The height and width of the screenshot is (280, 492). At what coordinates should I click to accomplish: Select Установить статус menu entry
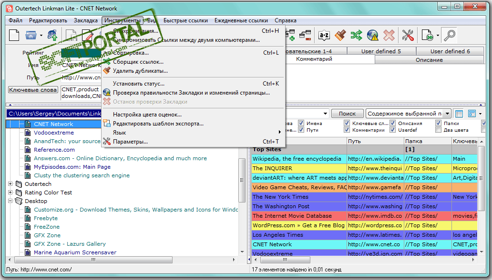[x=193, y=84]
